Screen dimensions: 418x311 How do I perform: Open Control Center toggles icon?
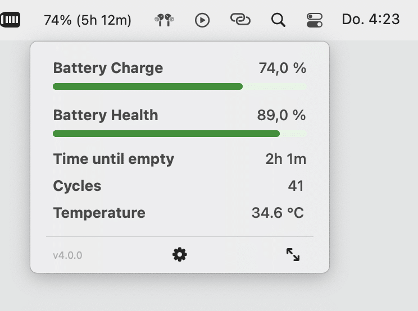click(x=315, y=20)
